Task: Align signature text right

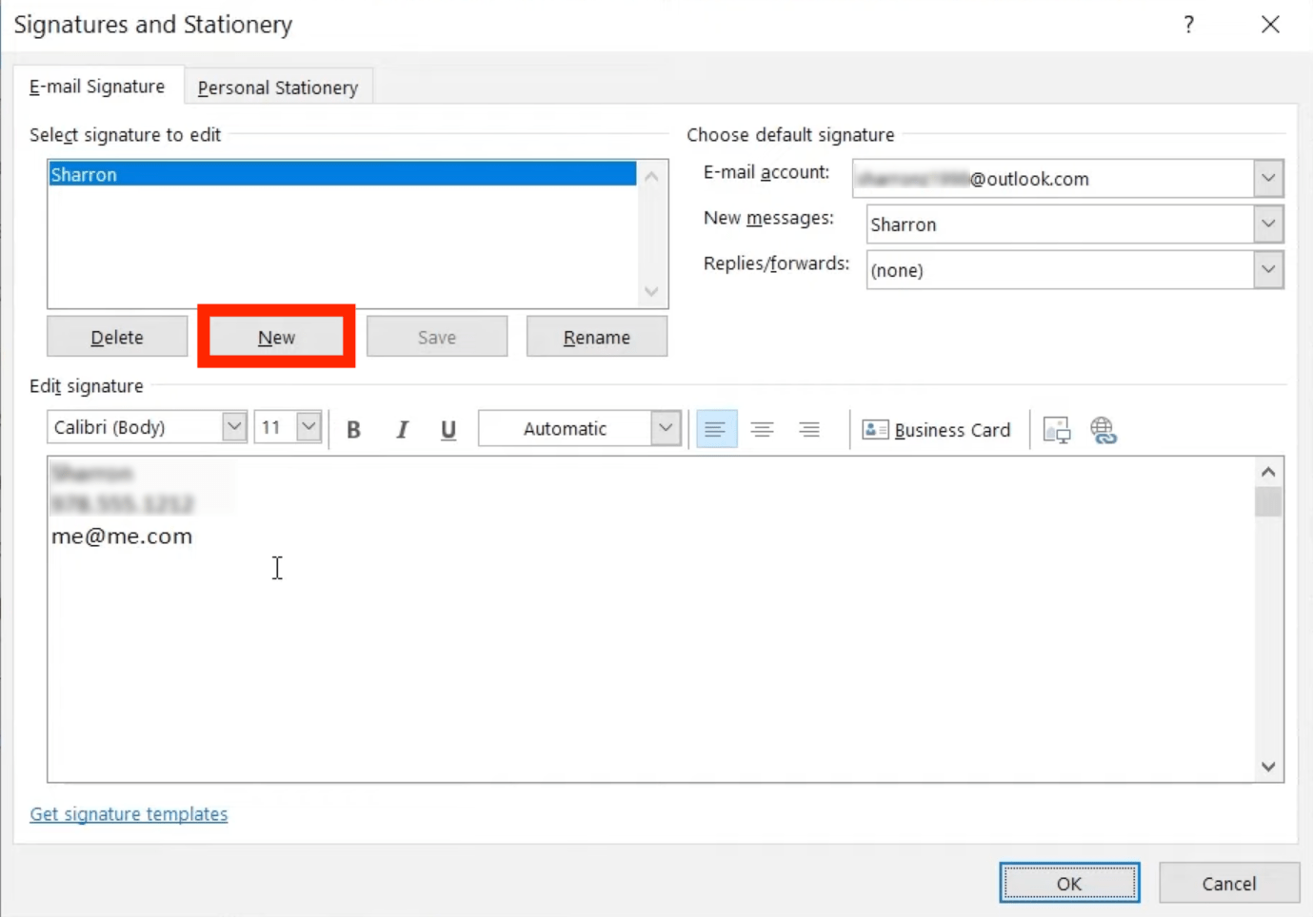Action: coord(809,429)
